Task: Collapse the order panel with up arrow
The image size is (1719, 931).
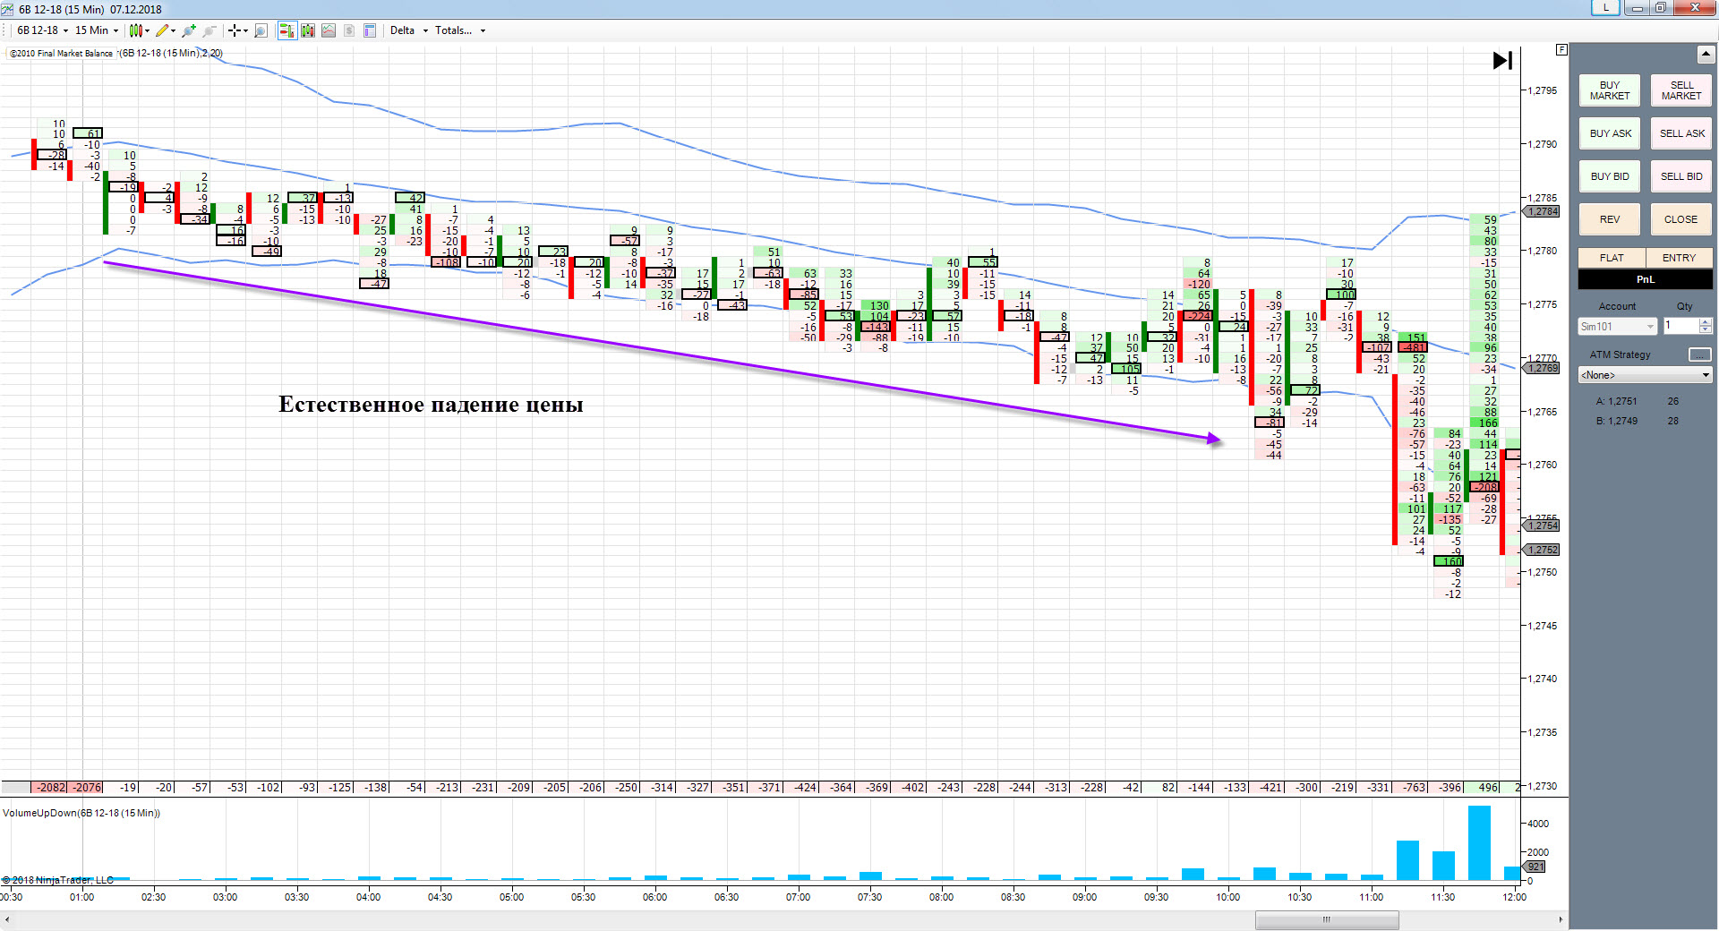Action: pos(1705,55)
